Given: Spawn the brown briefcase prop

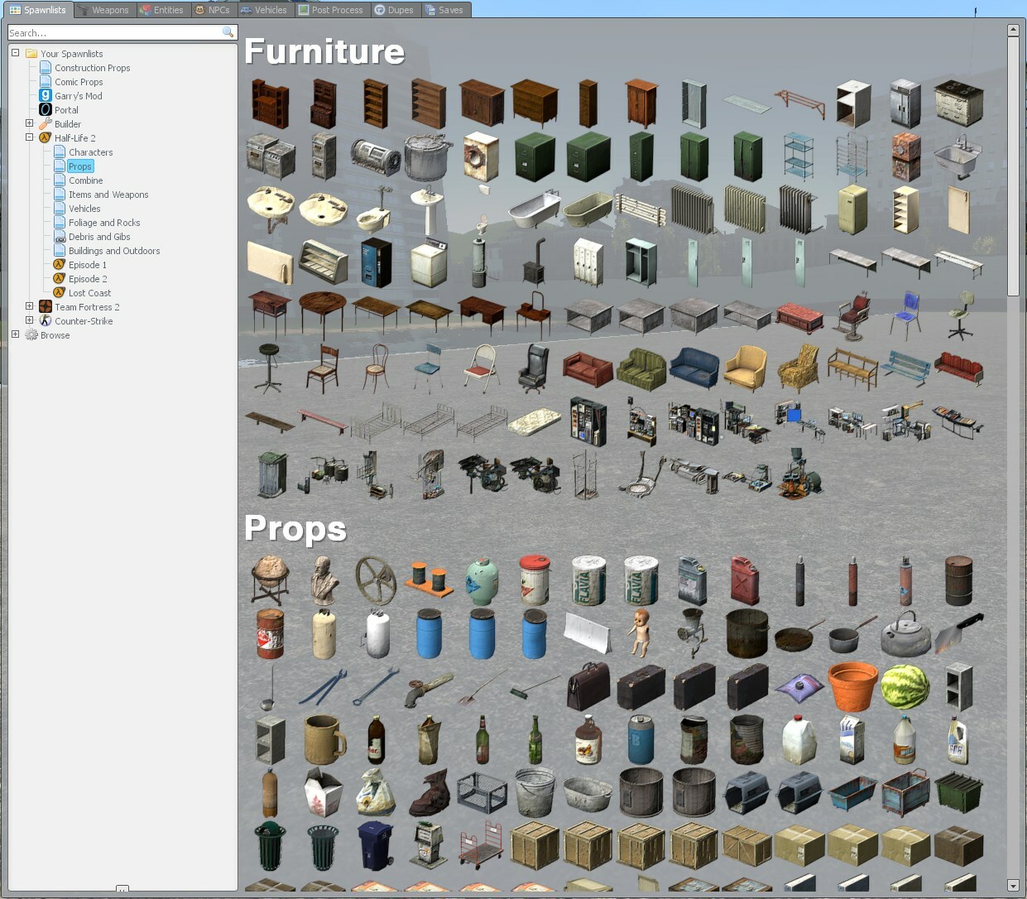Looking at the screenshot, I should 588,687.
